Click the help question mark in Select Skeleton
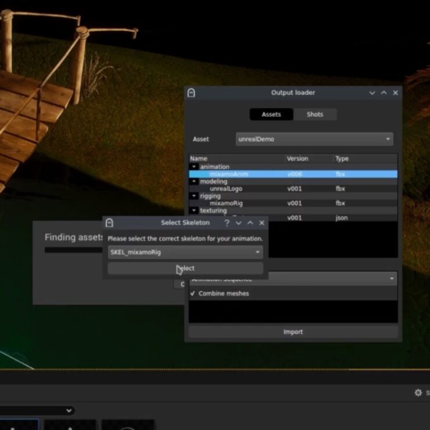 point(226,223)
